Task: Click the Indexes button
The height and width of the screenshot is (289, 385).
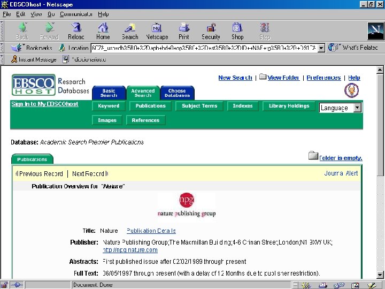Action: click(x=243, y=106)
